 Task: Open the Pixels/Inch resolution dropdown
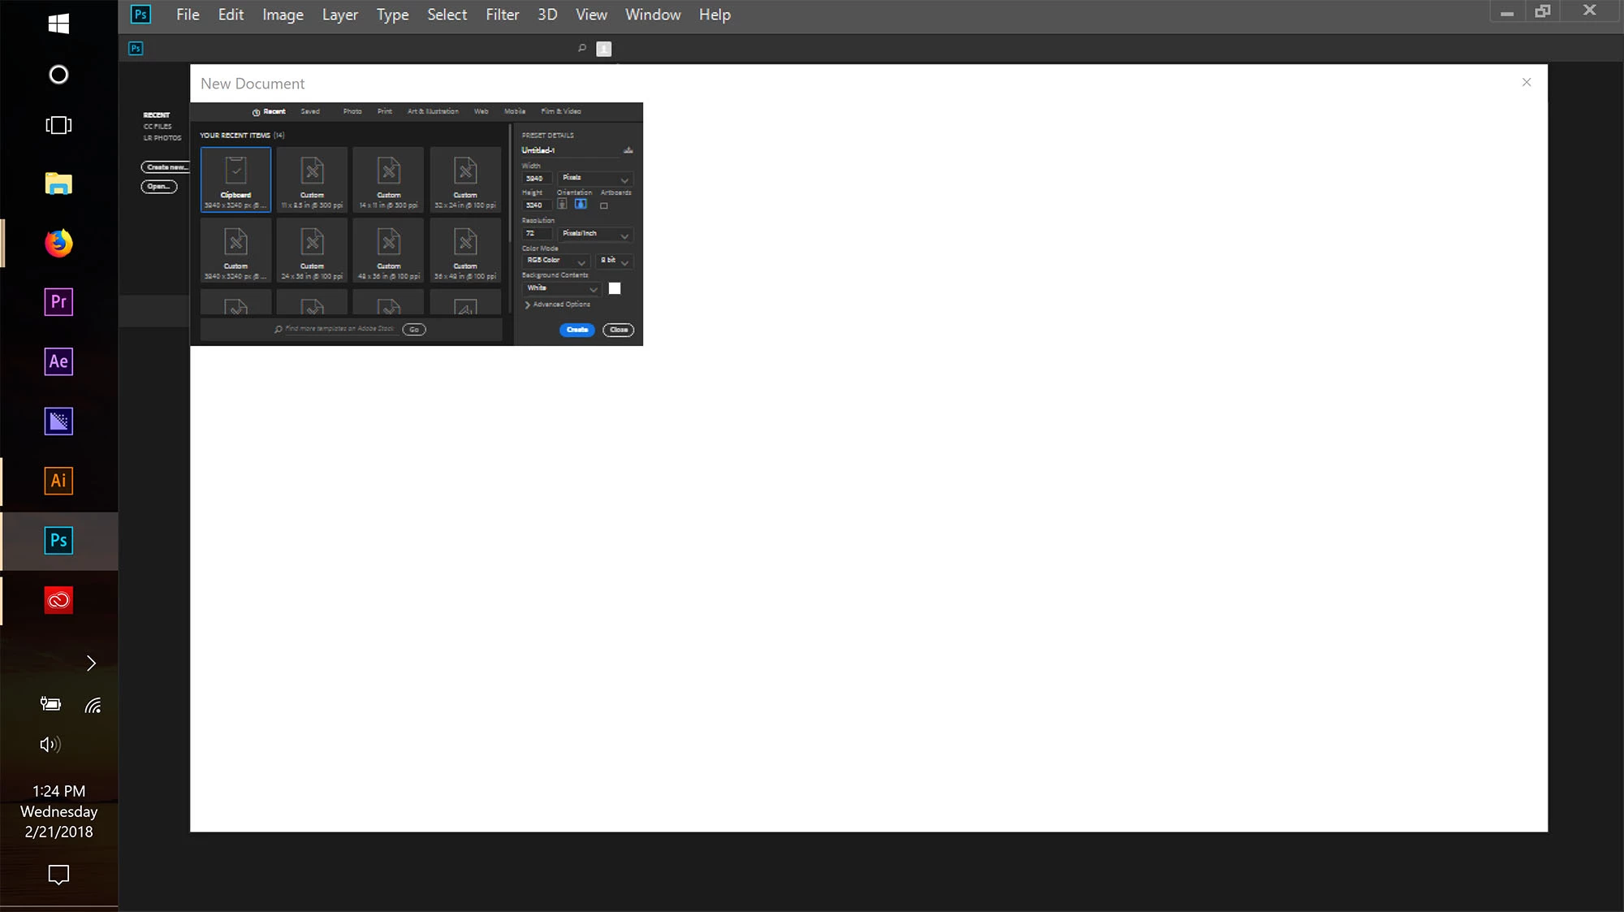[595, 234]
